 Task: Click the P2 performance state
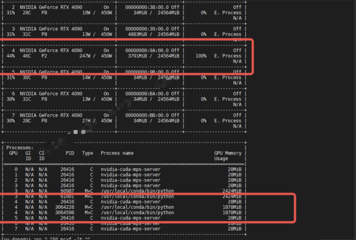44,56
